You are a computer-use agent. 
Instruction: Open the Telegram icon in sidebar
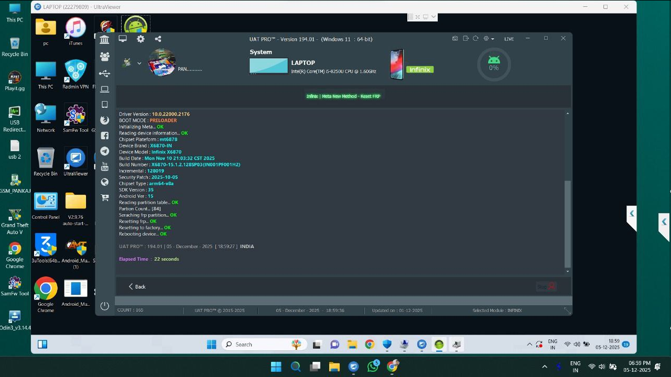[104, 151]
